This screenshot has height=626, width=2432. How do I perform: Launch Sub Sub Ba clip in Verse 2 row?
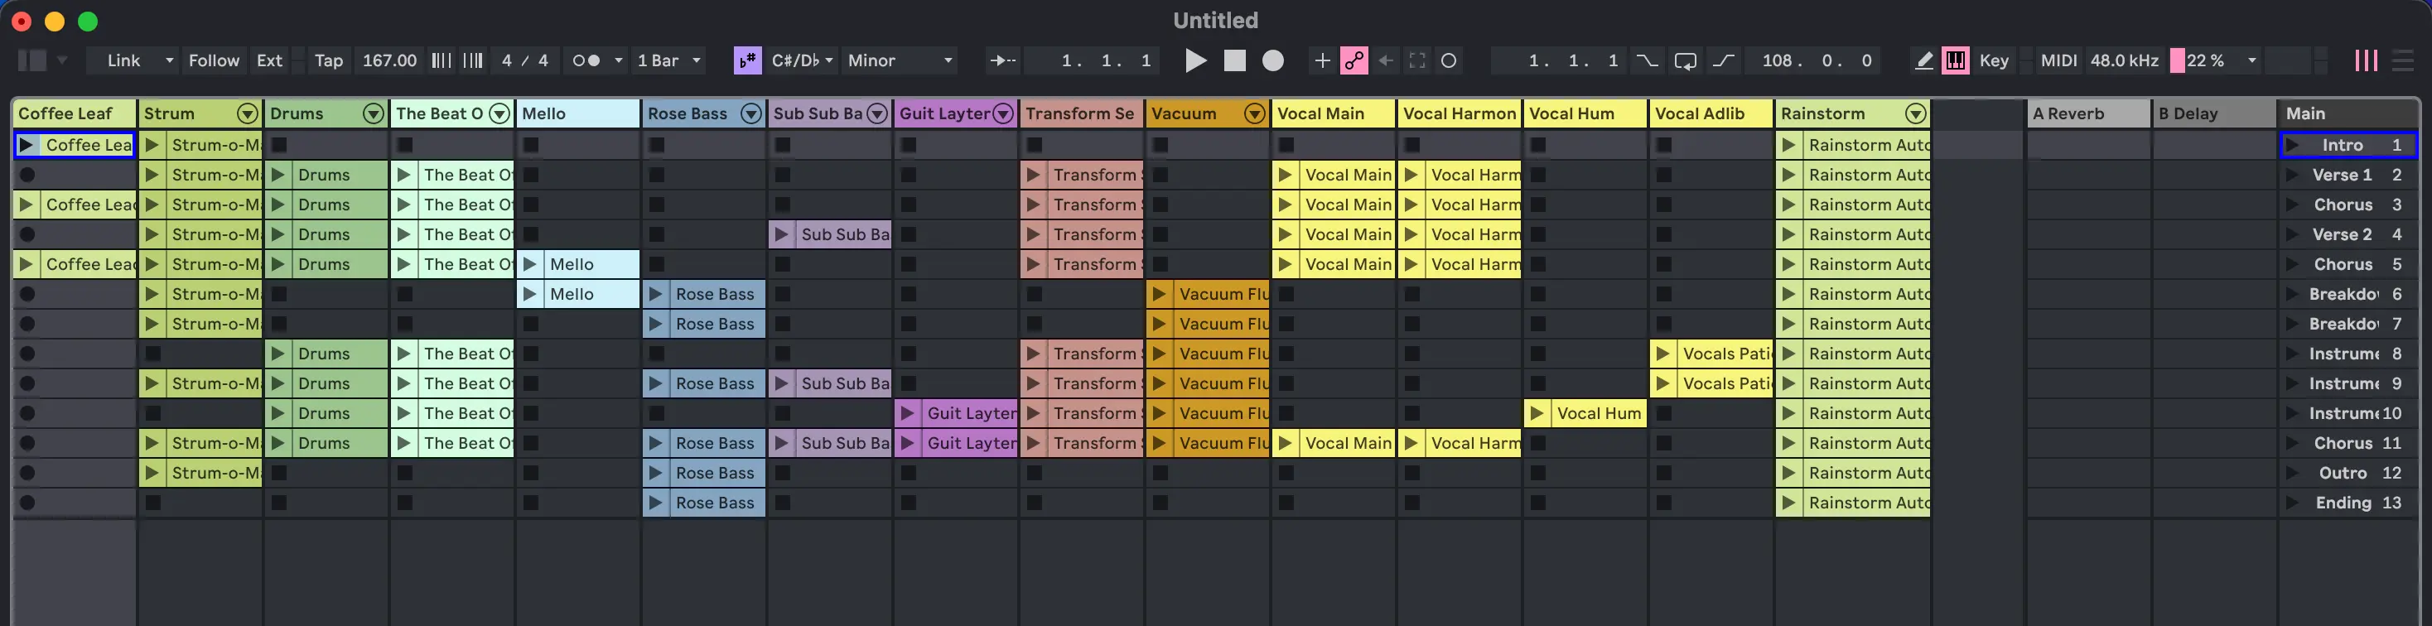(x=782, y=234)
